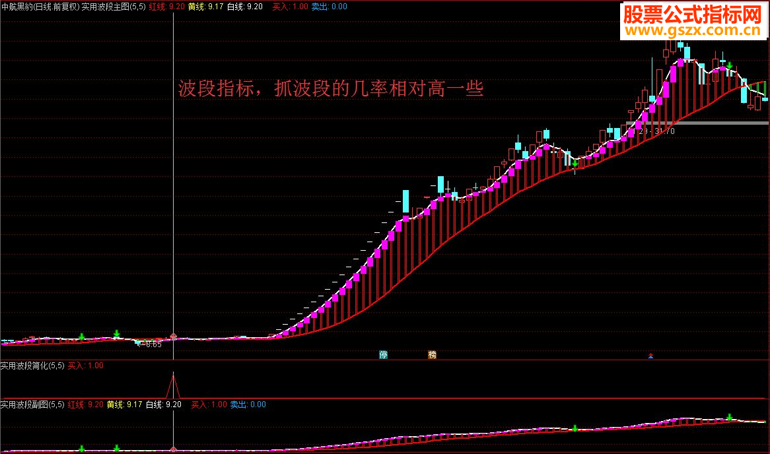
Task: Click the 停 marker icon below the chart
Action: 384,354
